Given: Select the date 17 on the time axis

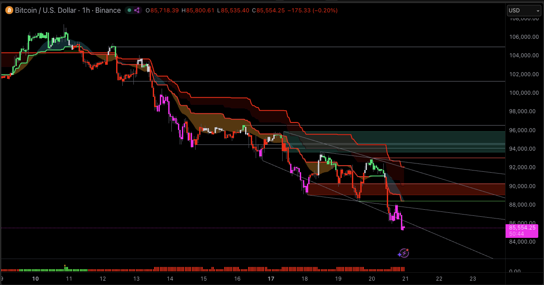Looking at the screenshot, I should click(271, 279).
